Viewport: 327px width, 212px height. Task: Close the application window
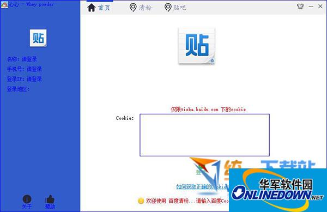[320, 7]
